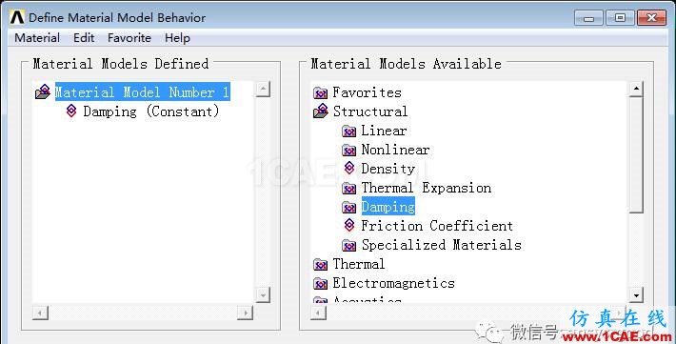Open the Material menu
The height and width of the screenshot is (344, 676).
click(37, 38)
